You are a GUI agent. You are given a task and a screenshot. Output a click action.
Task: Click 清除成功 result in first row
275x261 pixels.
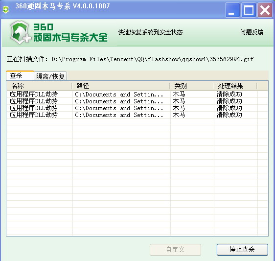click(x=229, y=94)
